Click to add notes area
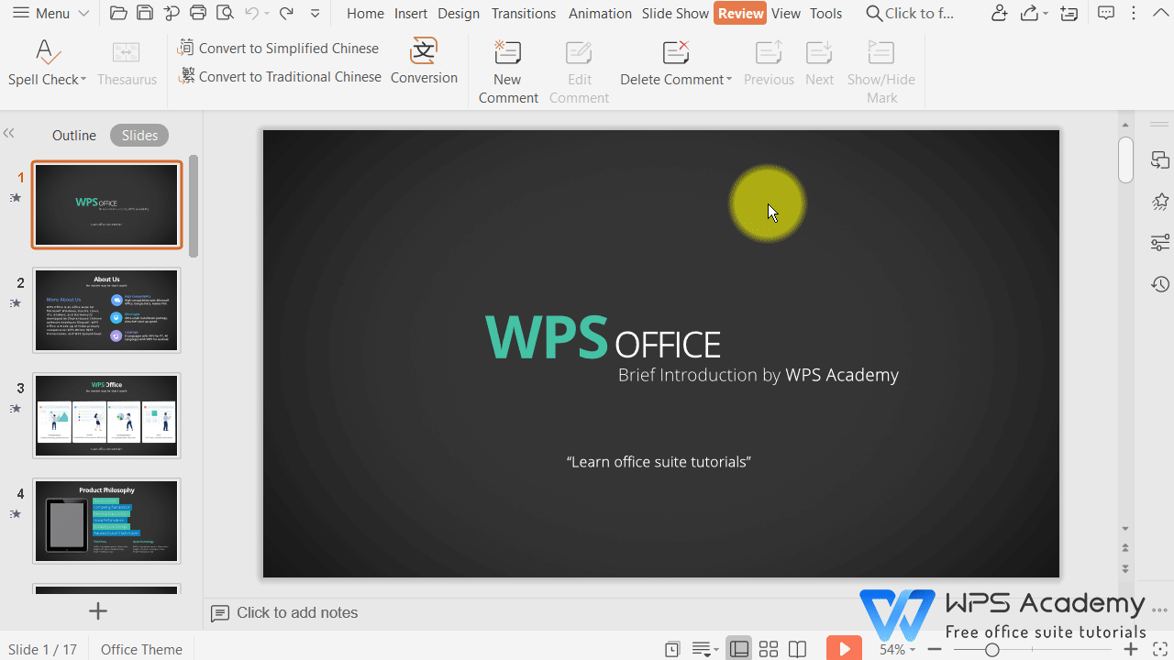 point(297,612)
